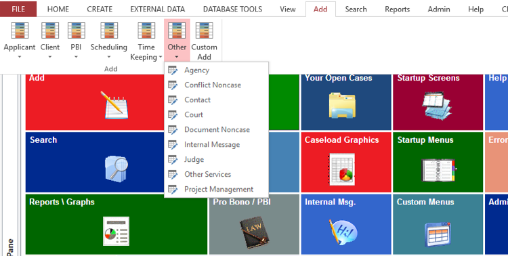Choose Court in the Other menu
Image resolution: width=508 pixels, height=256 pixels.
click(217, 114)
